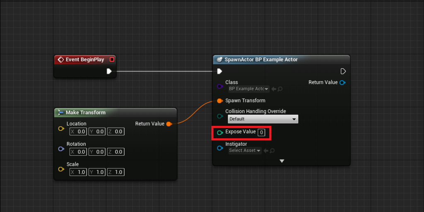Click the Collision Handling Override pin
This screenshot has height=212, width=424.
point(220,116)
